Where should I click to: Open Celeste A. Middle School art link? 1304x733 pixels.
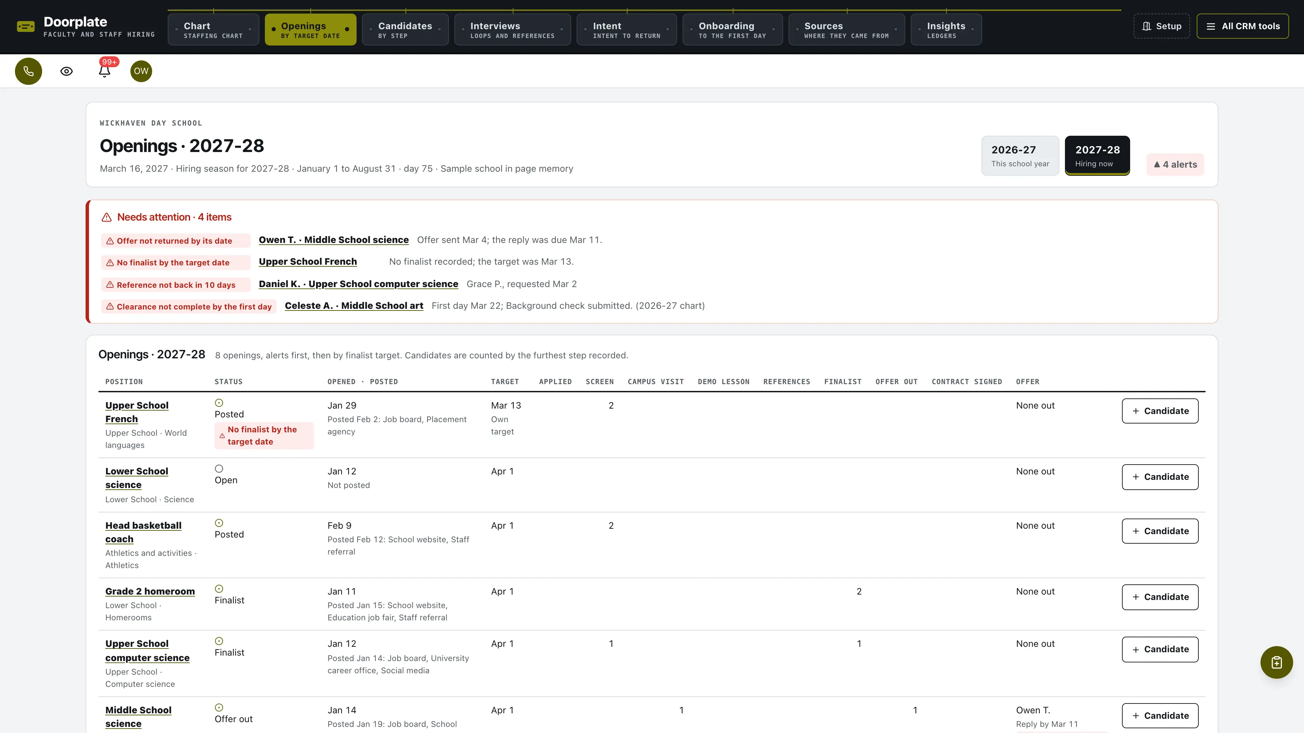(x=354, y=305)
